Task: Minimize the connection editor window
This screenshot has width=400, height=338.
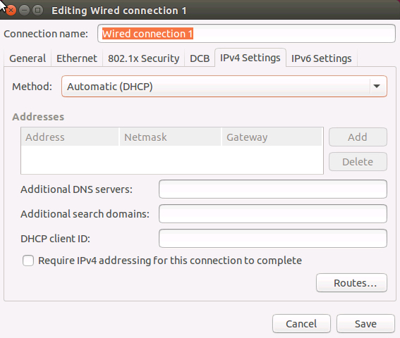Action: point(25,11)
